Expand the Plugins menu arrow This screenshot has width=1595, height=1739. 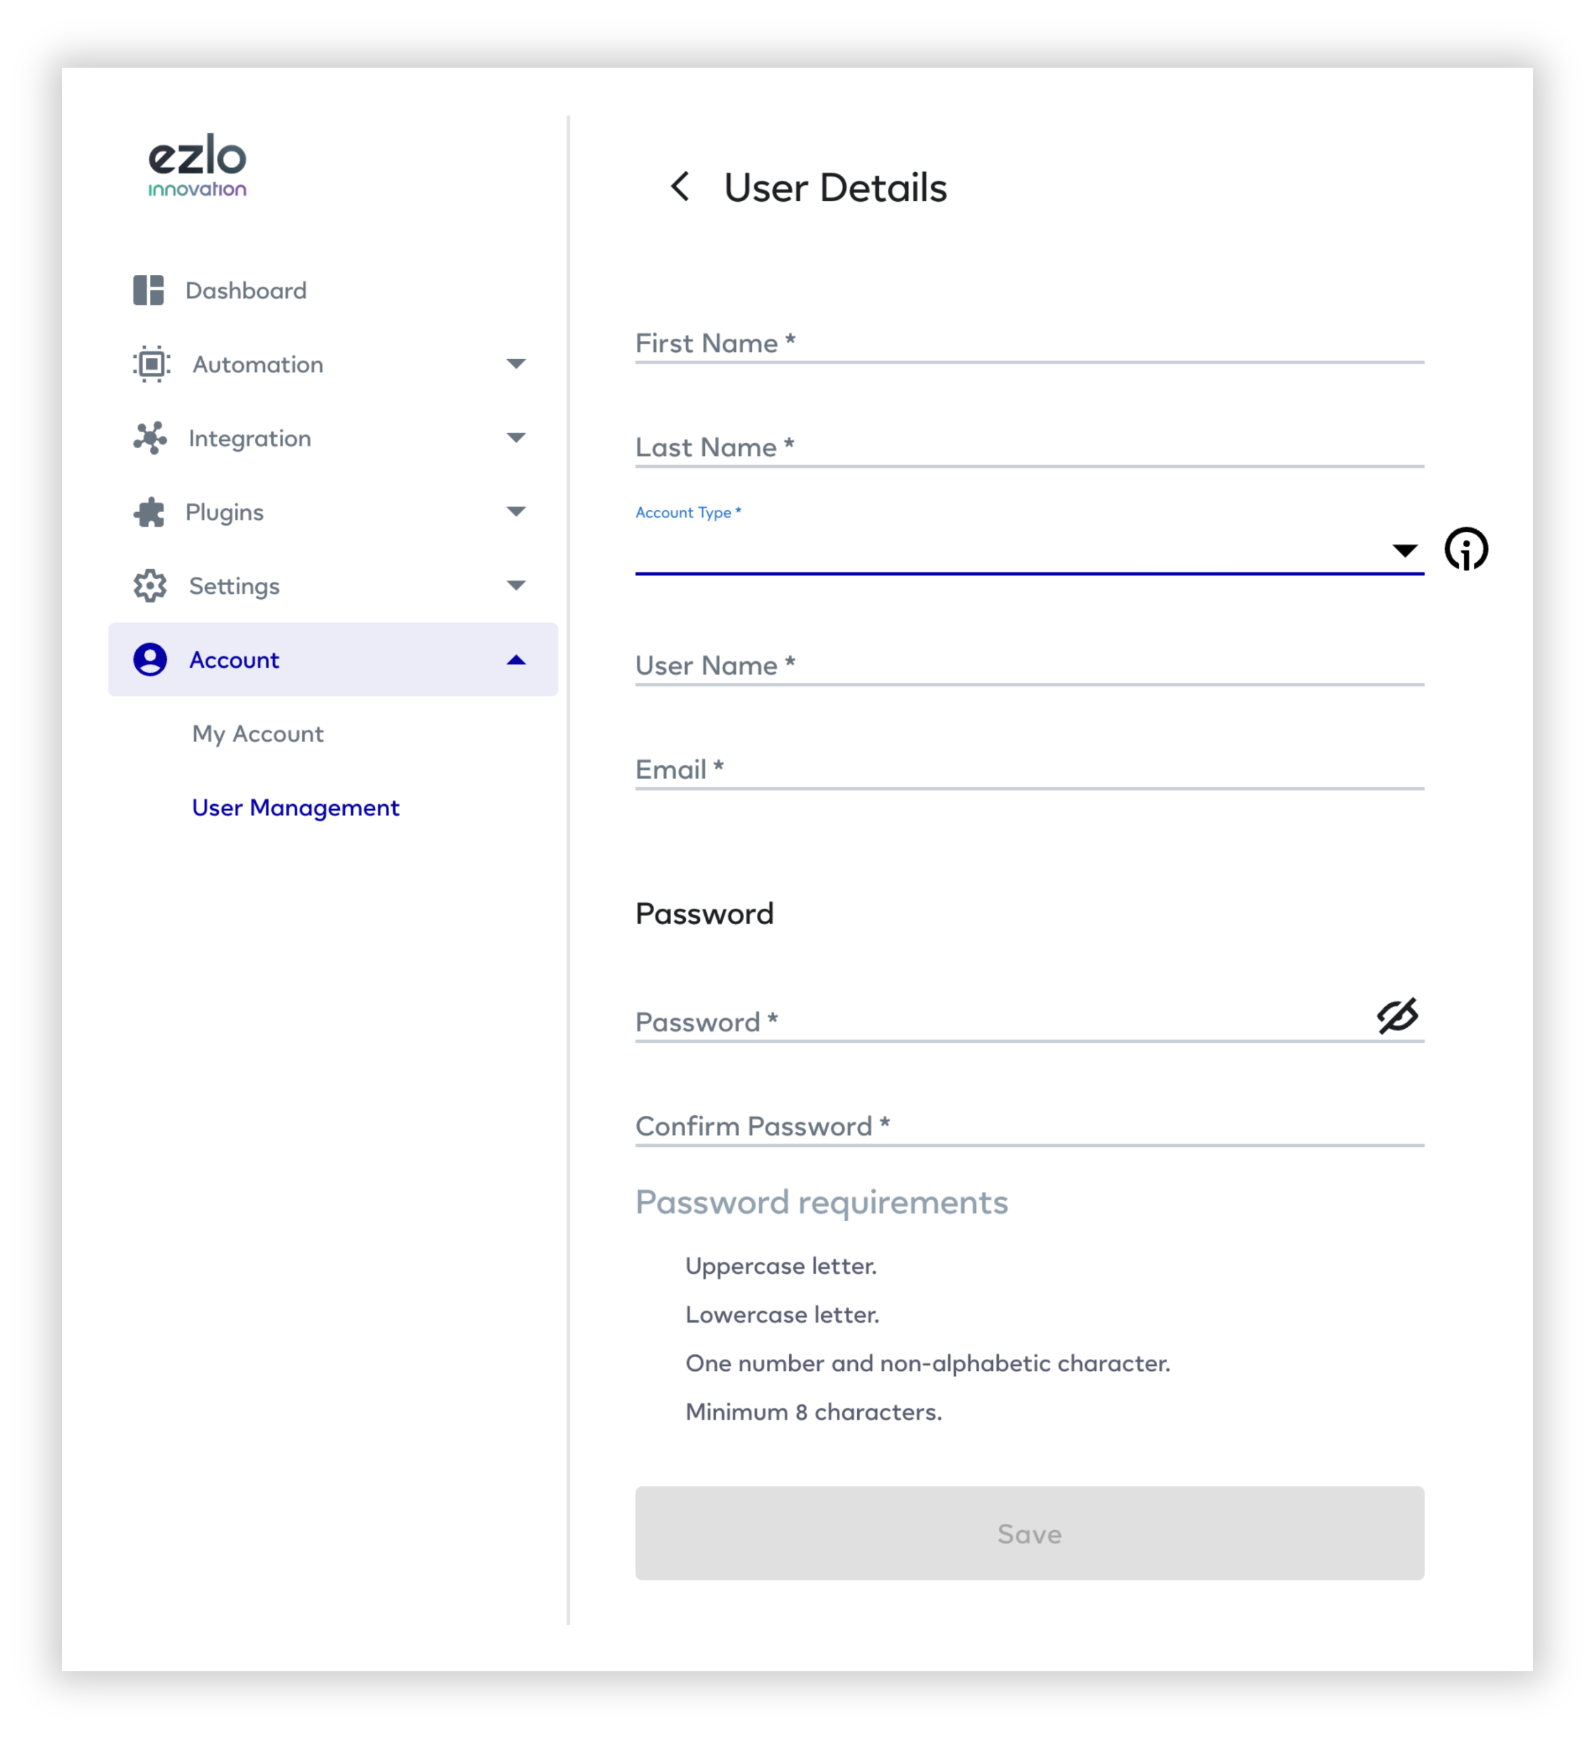516,512
